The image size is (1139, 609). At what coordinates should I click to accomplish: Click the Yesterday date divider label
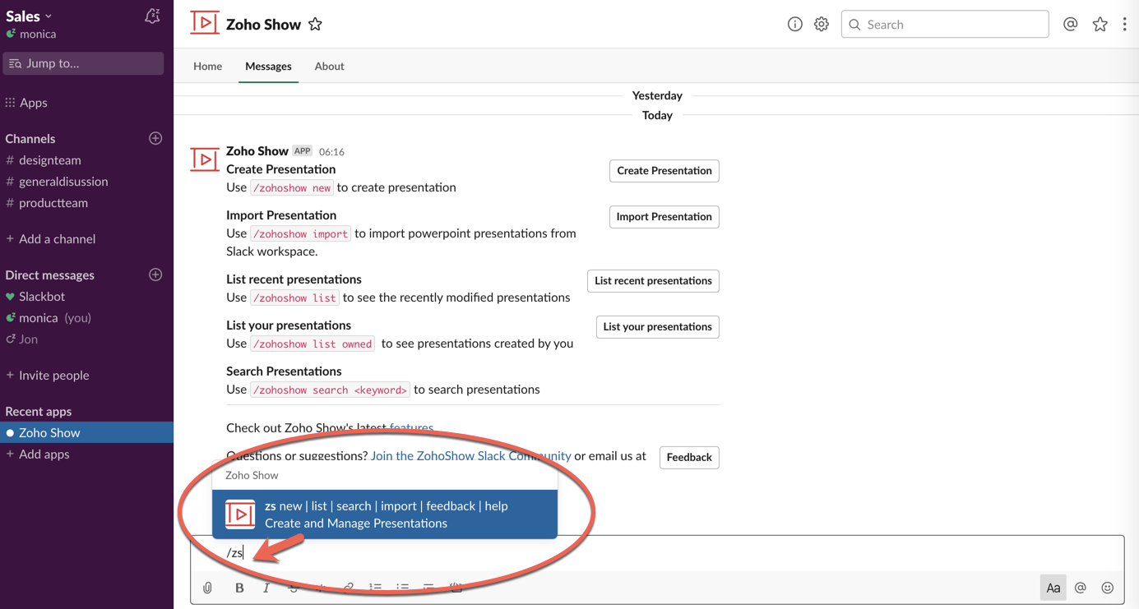657,95
